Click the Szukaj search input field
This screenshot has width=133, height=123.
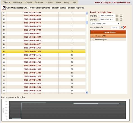115,28
